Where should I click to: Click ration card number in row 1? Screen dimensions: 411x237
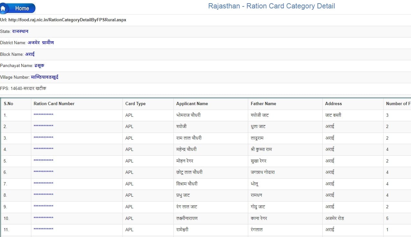44,115
